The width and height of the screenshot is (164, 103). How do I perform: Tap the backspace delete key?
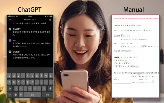point(50,88)
